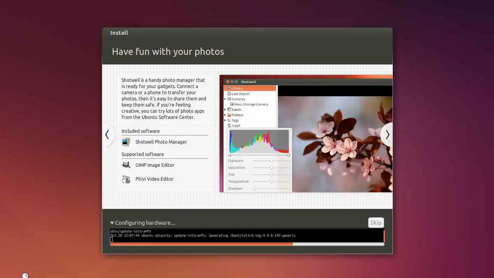The image size is (494, 278).
Task: Click the Events calendar icon
Action: 229,110
